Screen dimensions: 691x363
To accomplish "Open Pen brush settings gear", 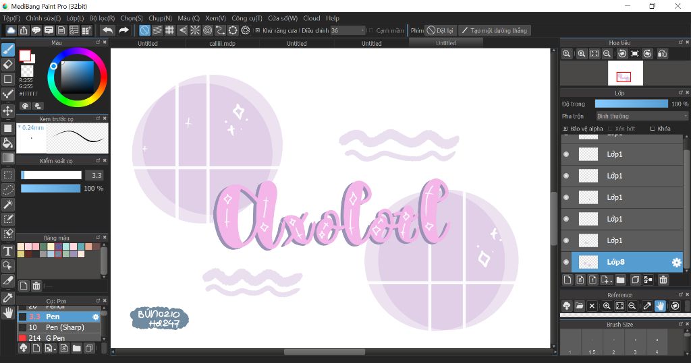I will (96, 317).
